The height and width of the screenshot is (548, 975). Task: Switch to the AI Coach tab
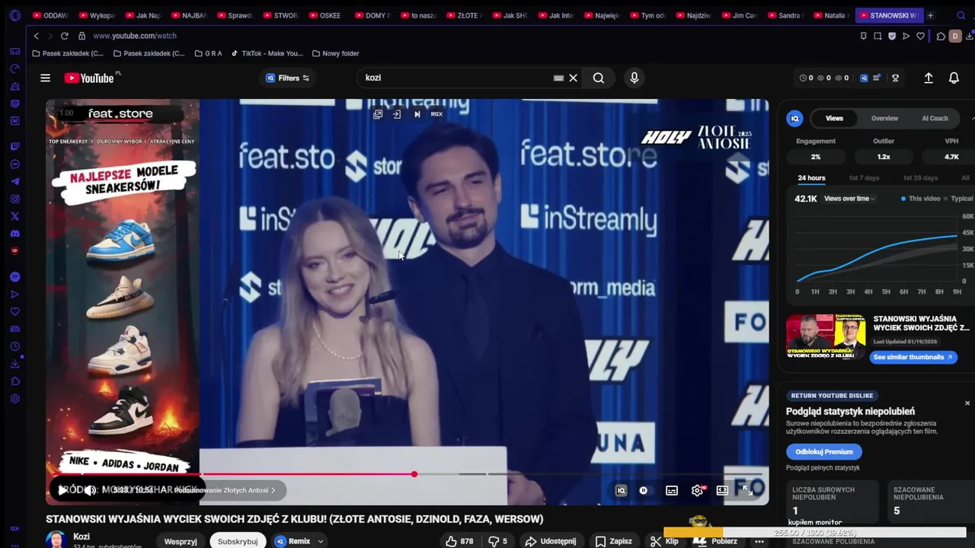935,118
